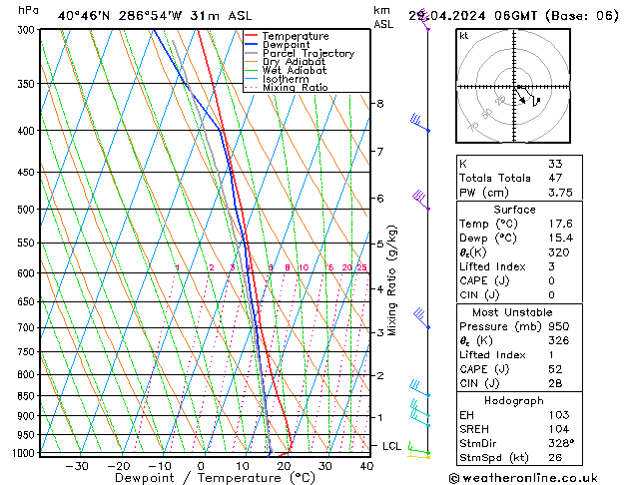The height and width of the screenshot is (485, 628).
Task: Click the 'Mixing Ratio' legend entry
Action: click(x=287, y=87)
